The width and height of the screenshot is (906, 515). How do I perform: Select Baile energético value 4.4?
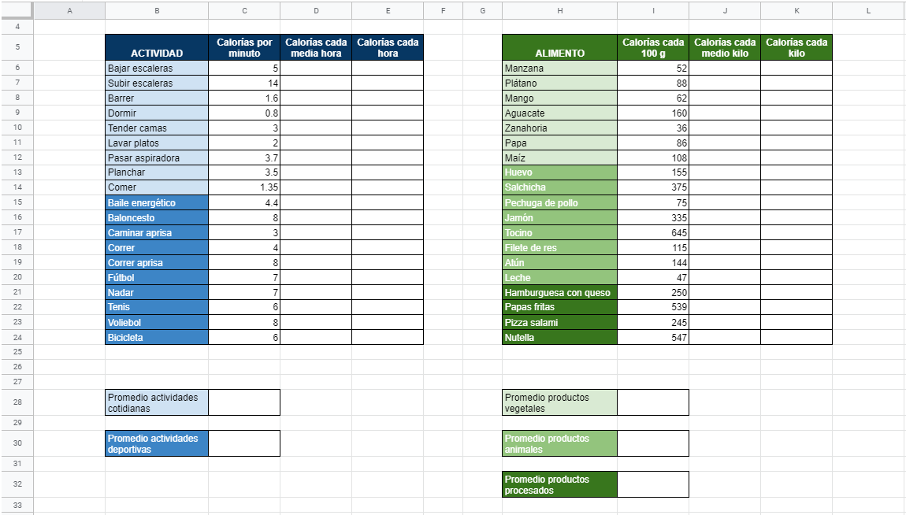244,202
